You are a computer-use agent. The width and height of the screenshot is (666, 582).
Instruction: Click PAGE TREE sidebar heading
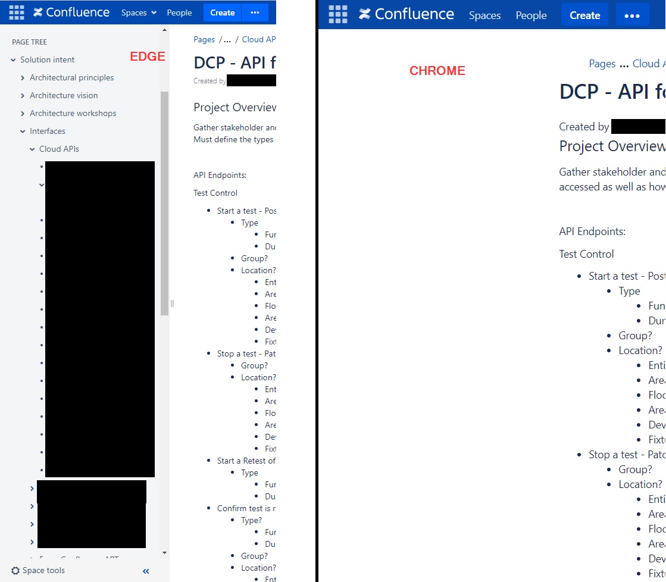point(29,42)
